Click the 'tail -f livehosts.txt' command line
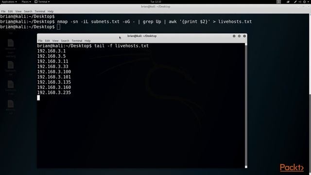311x175 pixels. click(93, 46)
